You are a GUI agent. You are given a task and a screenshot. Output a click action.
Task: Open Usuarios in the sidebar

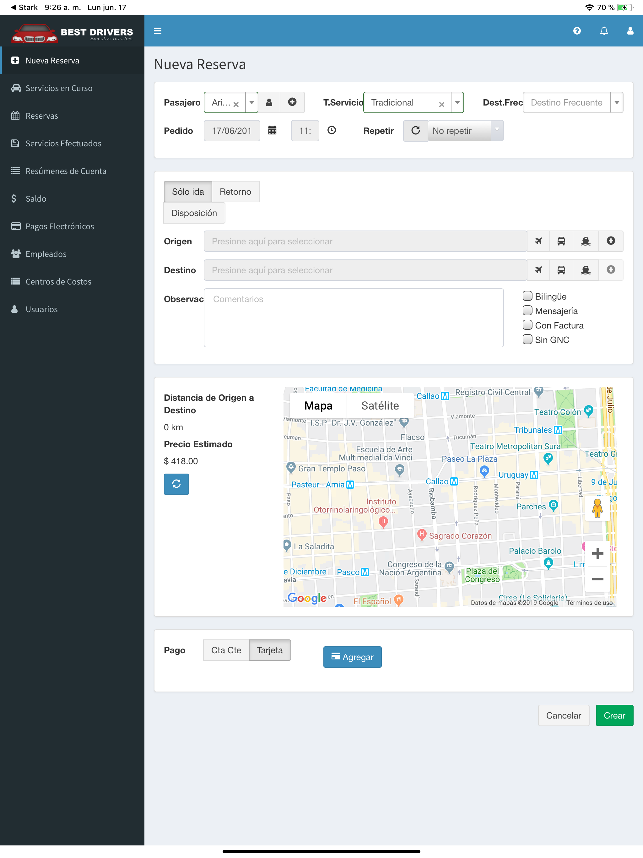72,309
